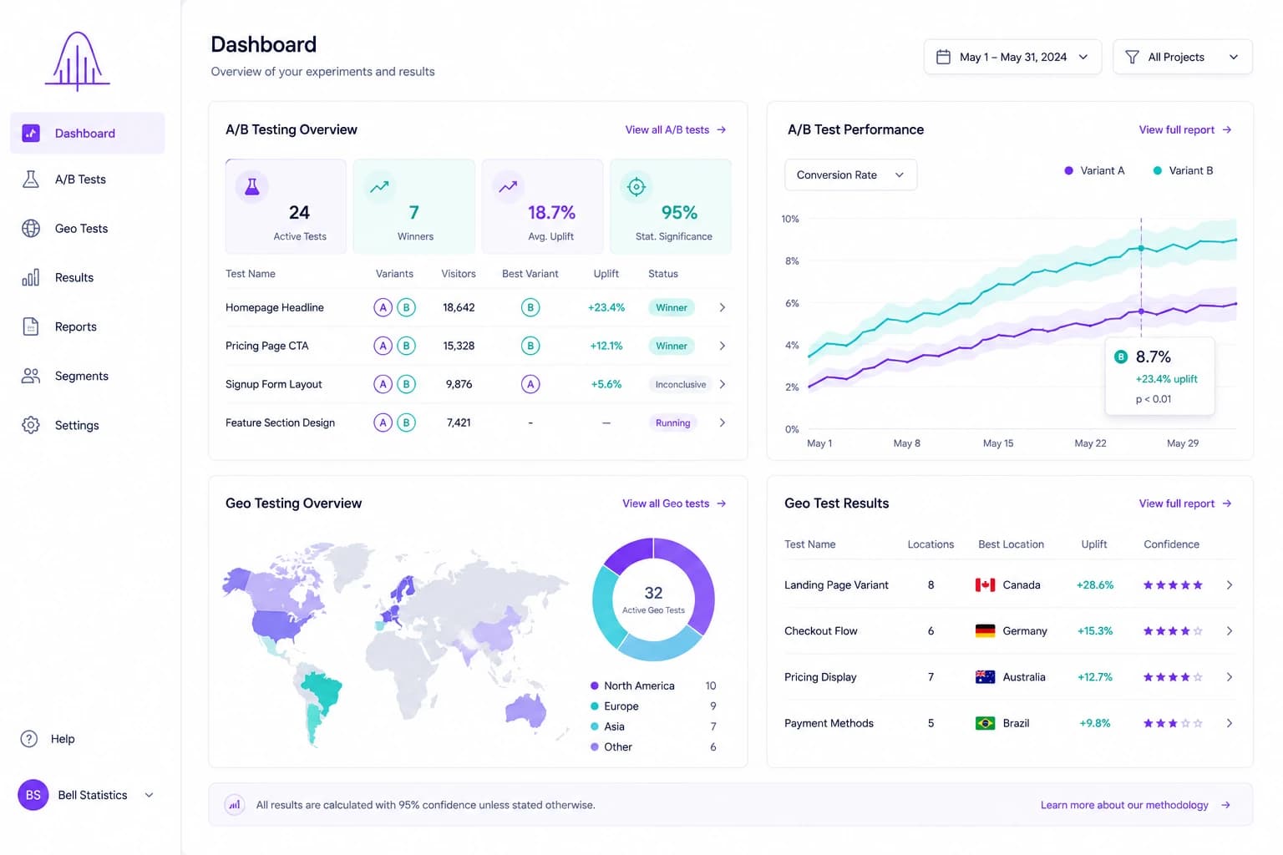1283x855 pixels.
Task: Click the A/B Tests flask icon
Action: pyautogui.click(x=31, y=179)
